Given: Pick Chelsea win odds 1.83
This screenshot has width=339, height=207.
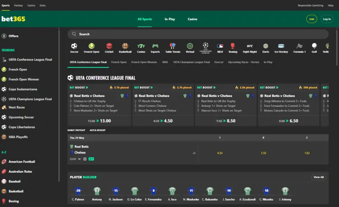Looking at the screenshot, I should coord(307,153).
